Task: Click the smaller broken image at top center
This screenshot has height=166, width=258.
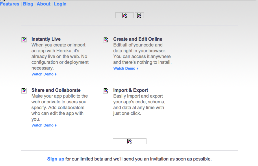Action: (x=139, y=15)
